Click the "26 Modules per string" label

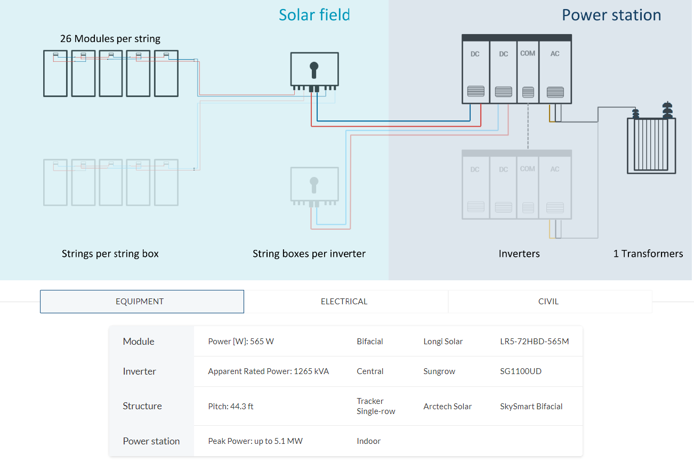110,39
